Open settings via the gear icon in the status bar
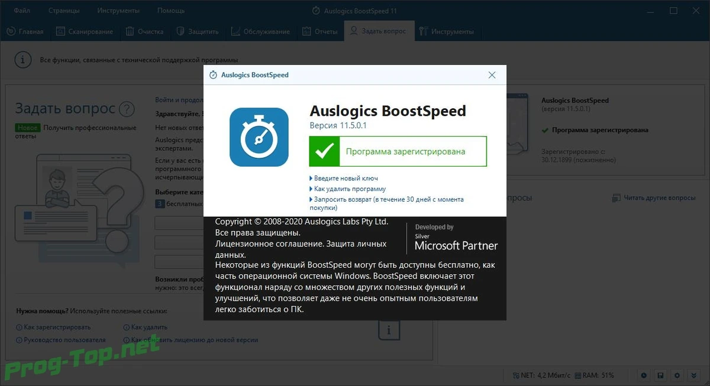 677,375
